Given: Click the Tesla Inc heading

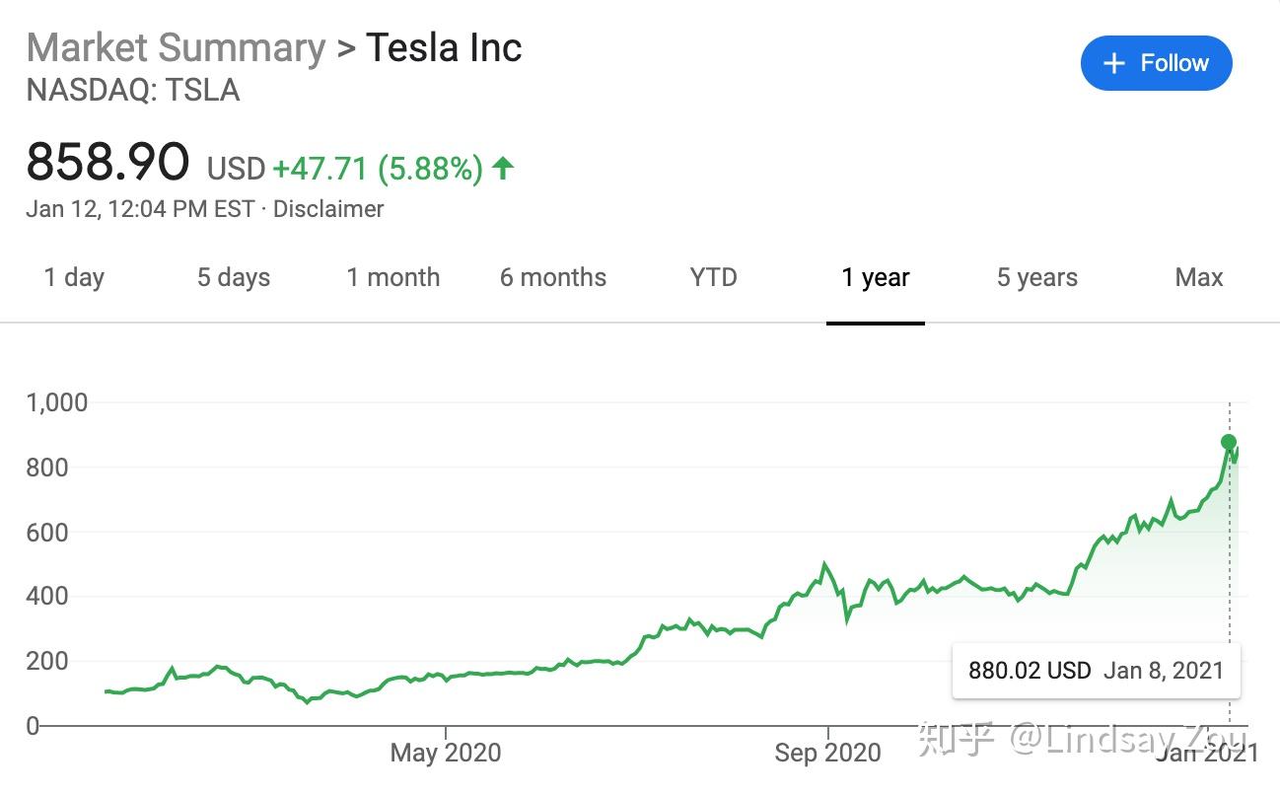Looking at the screenshot, I should click(443, 46).
